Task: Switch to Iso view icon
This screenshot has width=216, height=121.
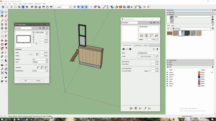Action: pos(32,7)
